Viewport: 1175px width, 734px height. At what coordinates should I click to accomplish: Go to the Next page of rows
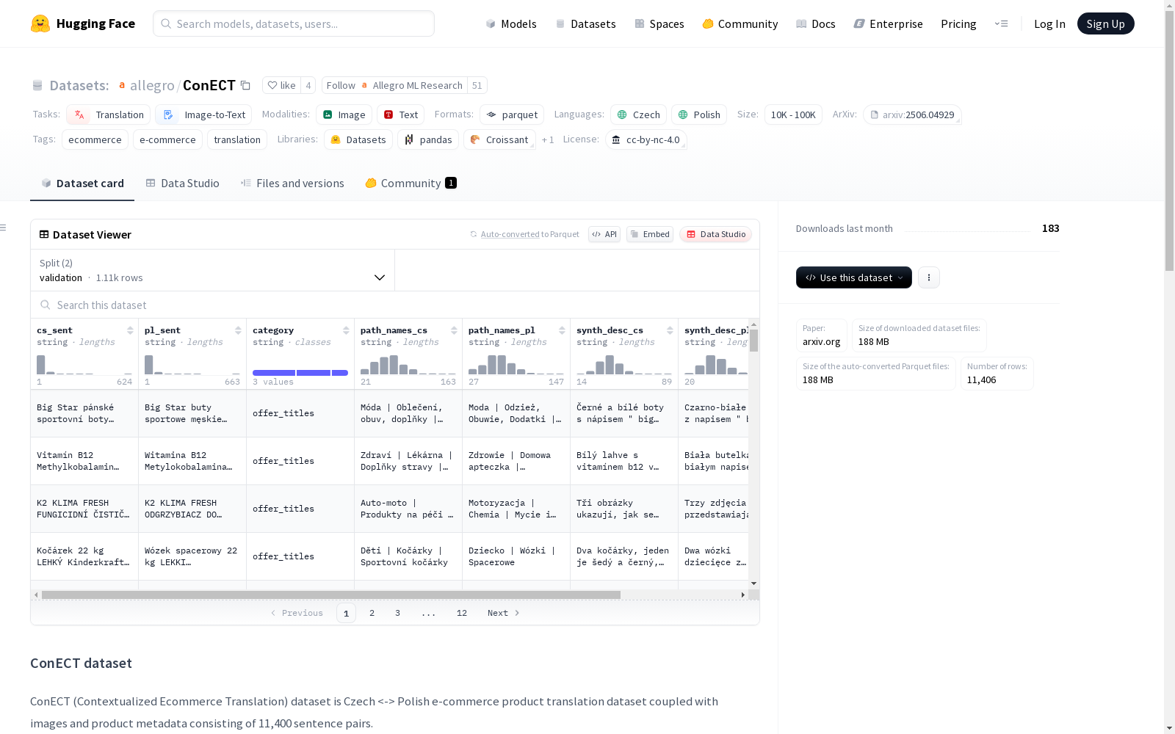click(504, 613)
